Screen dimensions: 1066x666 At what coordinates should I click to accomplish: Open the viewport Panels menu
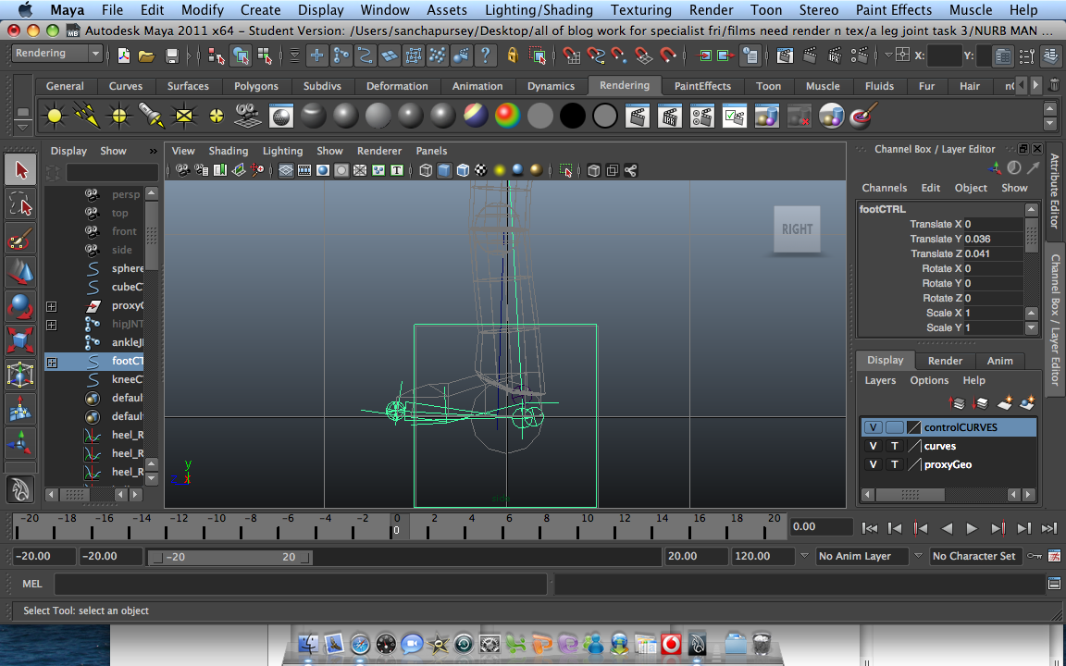point(432,151)
